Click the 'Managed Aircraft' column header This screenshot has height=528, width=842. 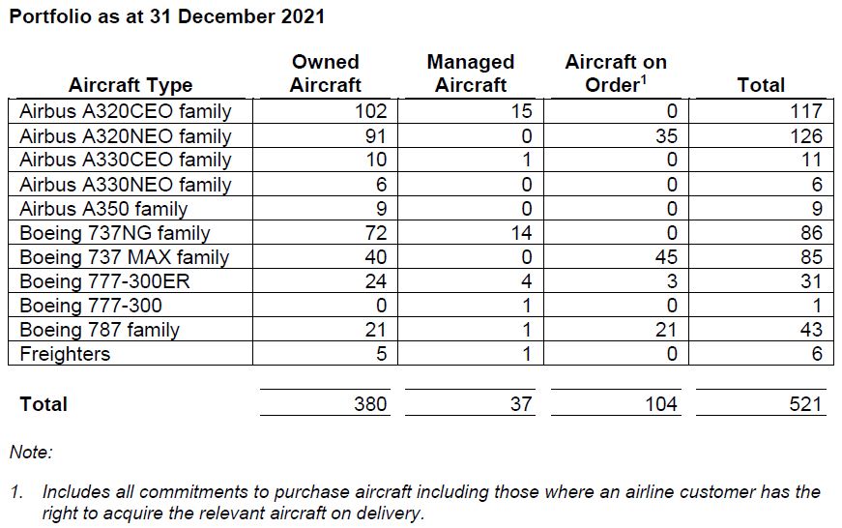471,73
